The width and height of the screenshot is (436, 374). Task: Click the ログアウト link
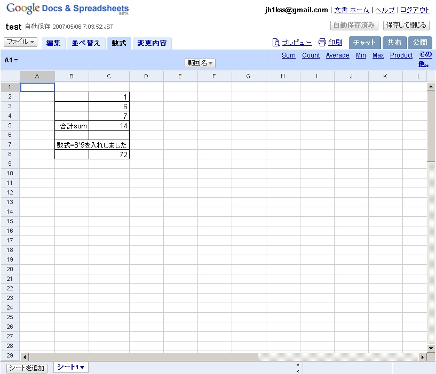click(415, 10)
